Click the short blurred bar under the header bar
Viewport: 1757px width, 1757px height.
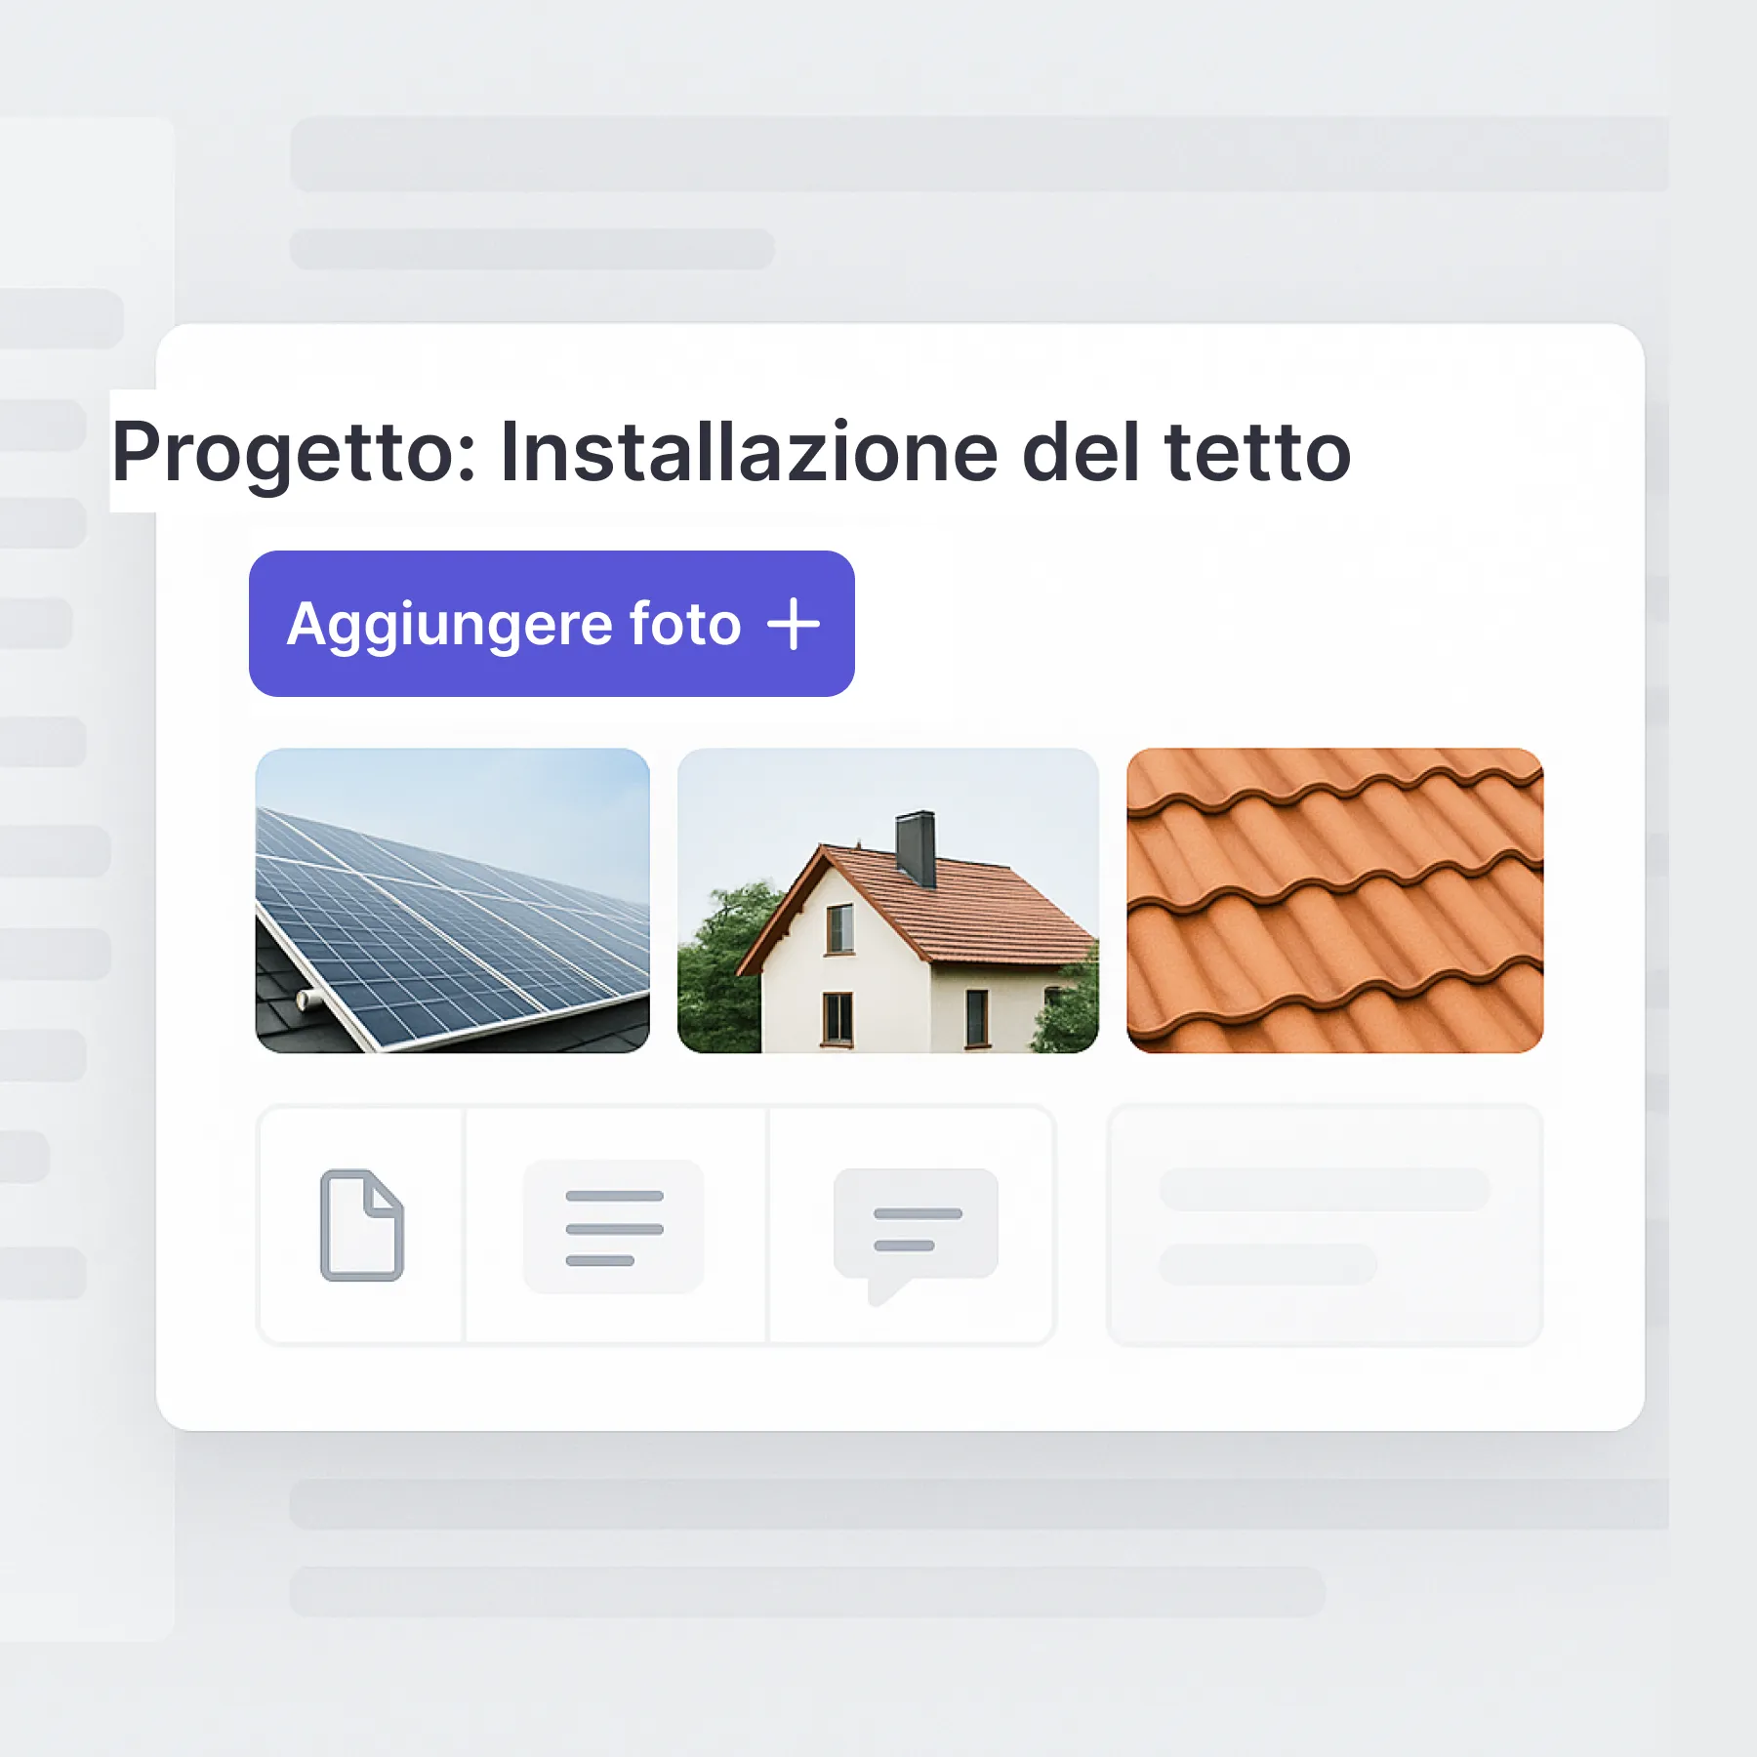532,249
